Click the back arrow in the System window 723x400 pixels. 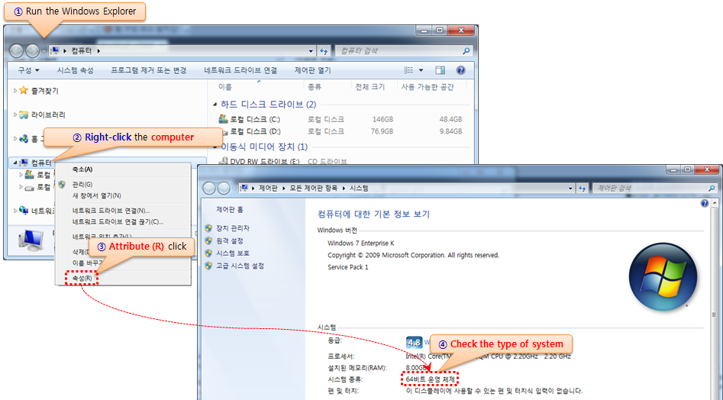(208, 188)
